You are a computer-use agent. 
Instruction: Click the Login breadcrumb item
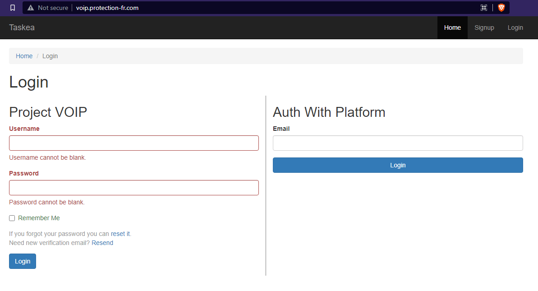pyautogui.click(x=50, y=55)
